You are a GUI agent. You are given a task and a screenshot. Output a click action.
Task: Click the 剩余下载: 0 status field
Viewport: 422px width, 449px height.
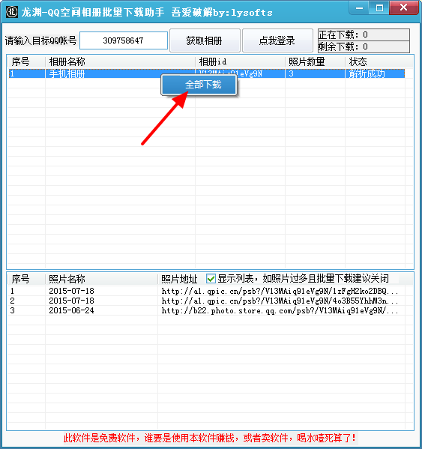[364, 46]
